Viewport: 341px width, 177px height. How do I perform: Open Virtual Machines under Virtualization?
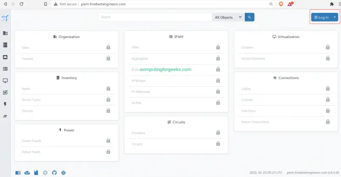pyautogui.click(x=253, y=59)
